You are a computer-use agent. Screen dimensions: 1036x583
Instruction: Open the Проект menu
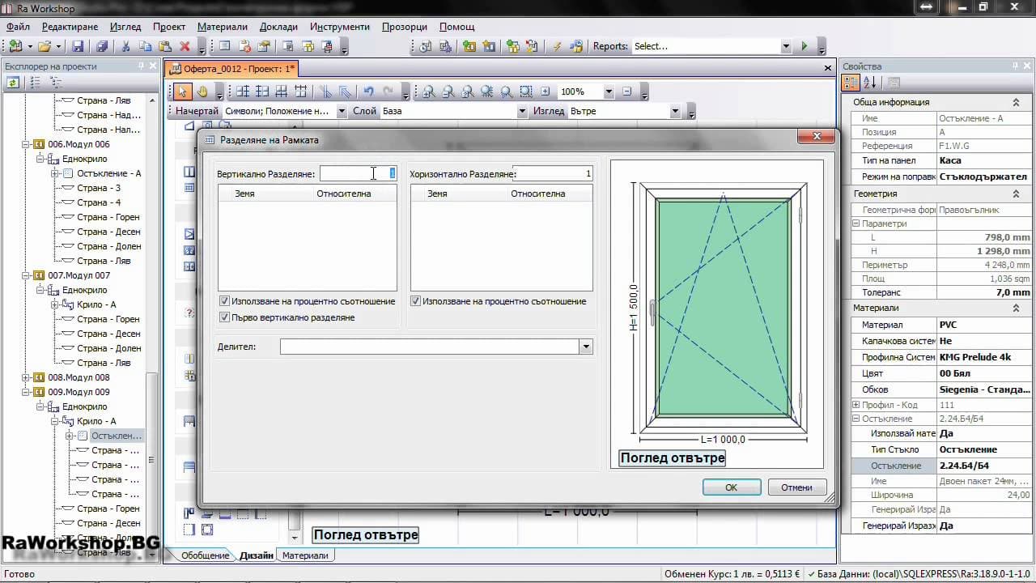click(169, 27)
